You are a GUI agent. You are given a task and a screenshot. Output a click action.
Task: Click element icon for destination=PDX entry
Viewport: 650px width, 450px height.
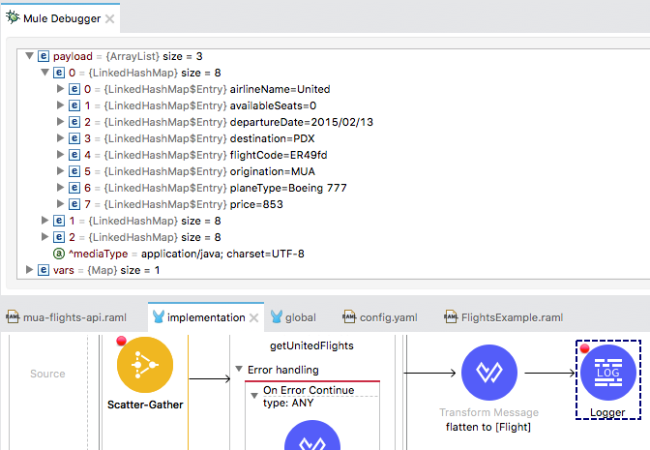(x=74, y=138)
